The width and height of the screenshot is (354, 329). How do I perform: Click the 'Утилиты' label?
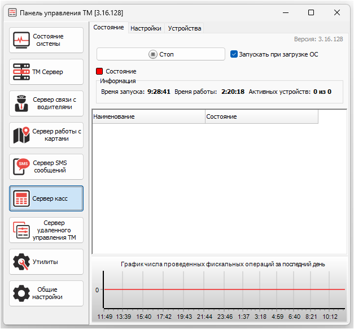point(45,262)
